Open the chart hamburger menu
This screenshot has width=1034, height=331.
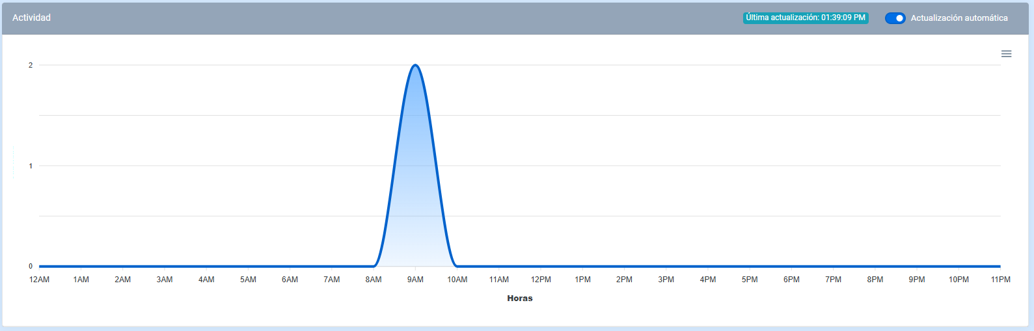point(1006,54)
